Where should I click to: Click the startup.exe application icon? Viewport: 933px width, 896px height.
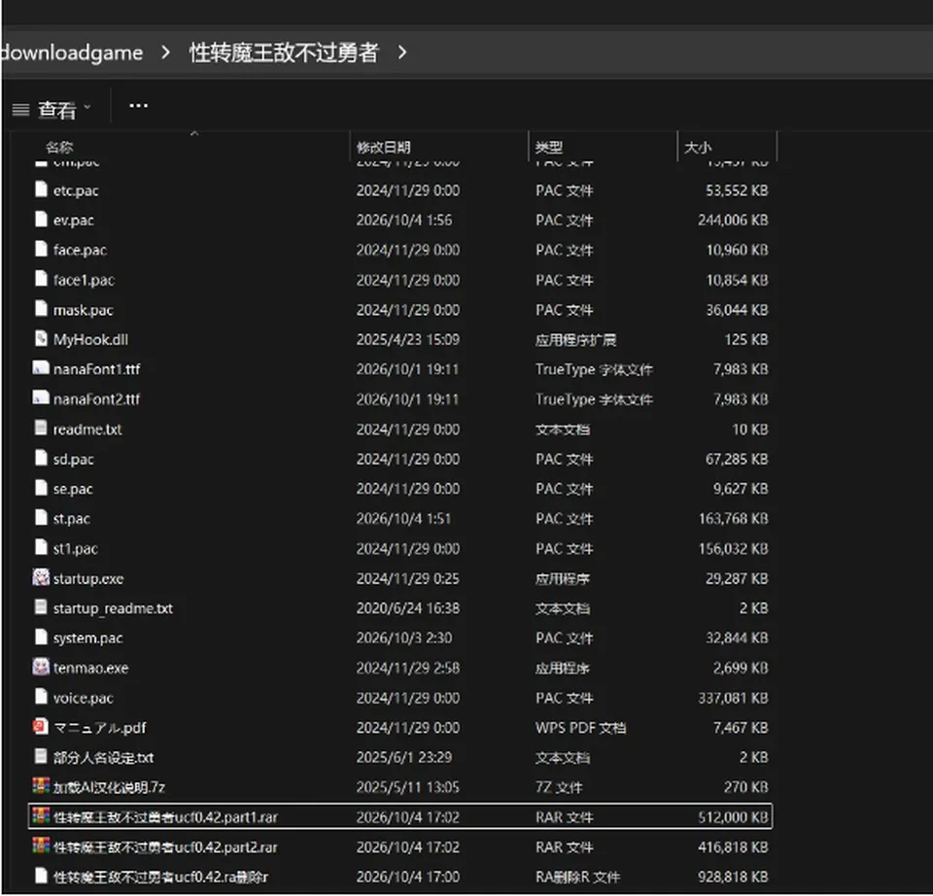41,577
